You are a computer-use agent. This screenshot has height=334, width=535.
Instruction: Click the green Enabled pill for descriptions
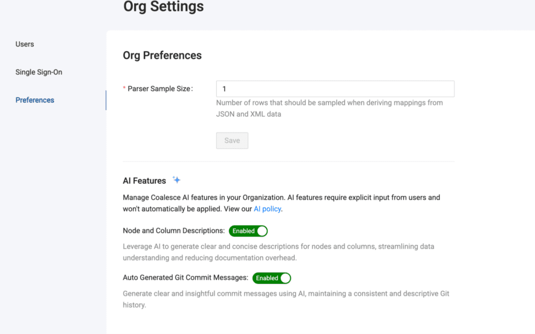tap(248, 231)
